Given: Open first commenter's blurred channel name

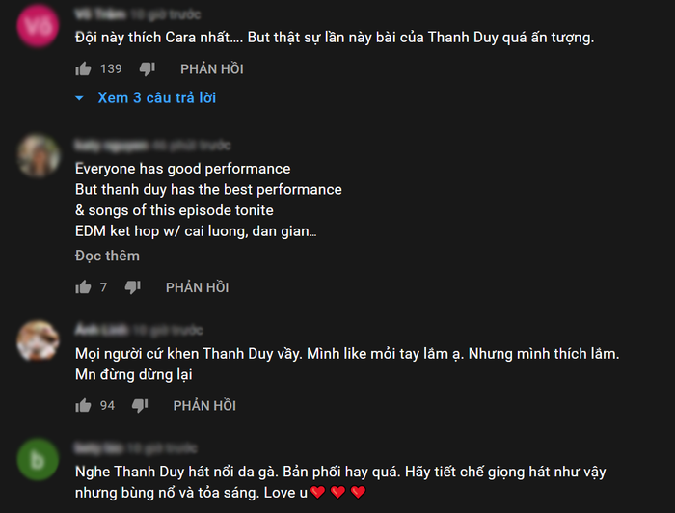Looking at the screenshot, I should (100, 13).
